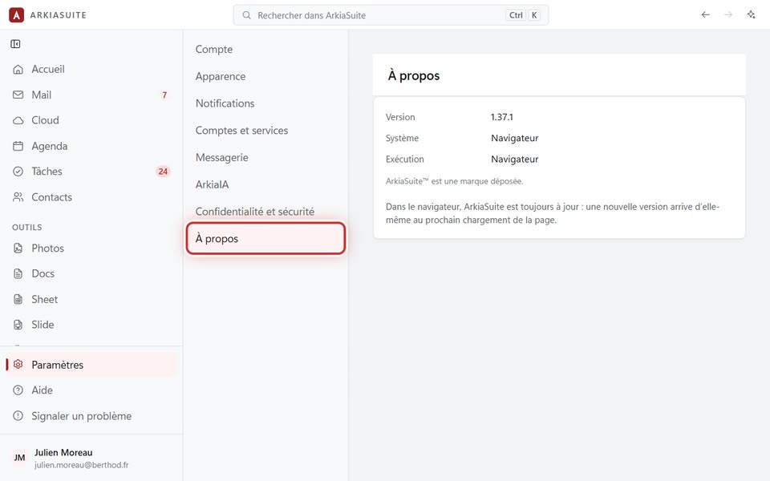Image resolution: width=770 pixels, height=481 pixels.
Task: Open Mail from the sidebar
Action: (x=91, y=95)
